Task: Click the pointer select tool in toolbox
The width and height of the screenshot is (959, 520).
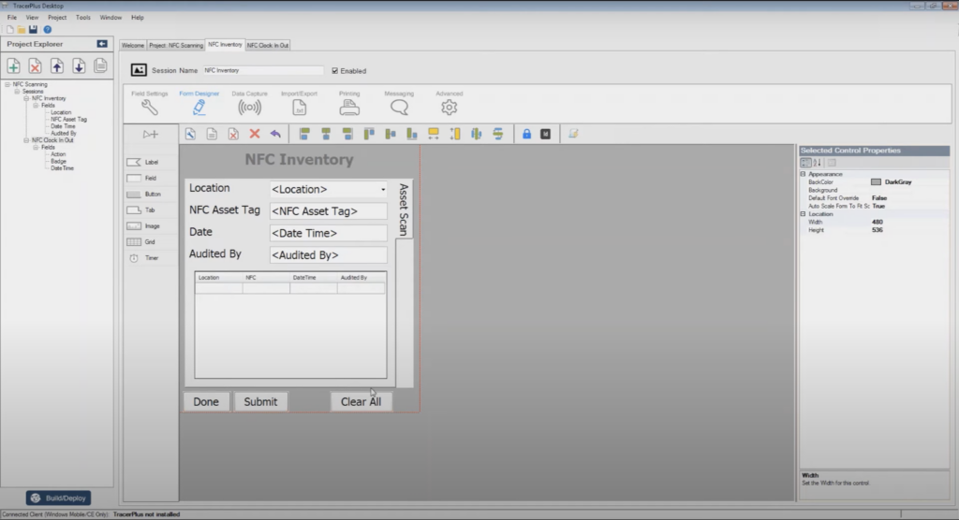Action: tap(151, 134)
